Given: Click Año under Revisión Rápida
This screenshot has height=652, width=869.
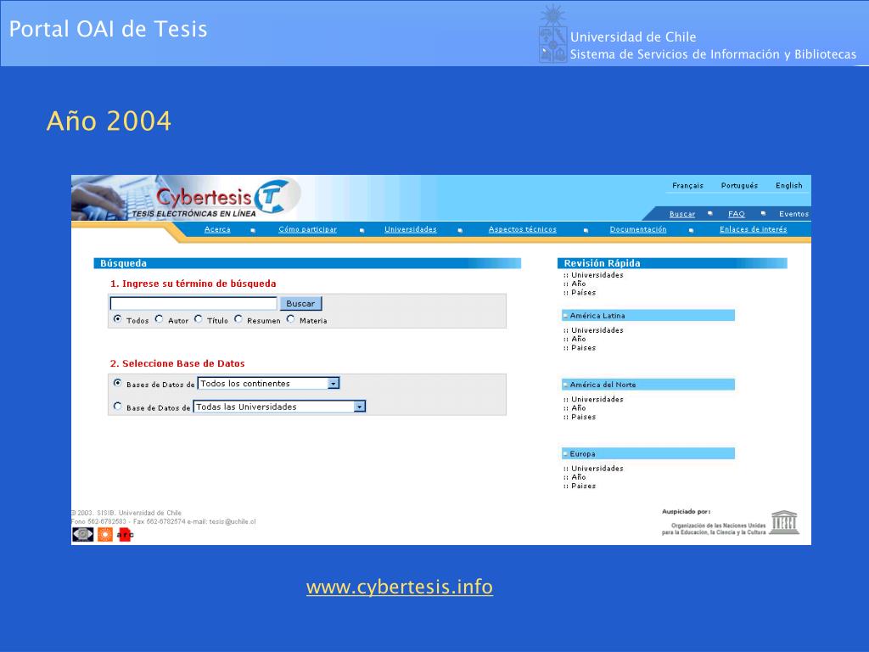Looking at the screenshot, I should click(x=578, y=284).
